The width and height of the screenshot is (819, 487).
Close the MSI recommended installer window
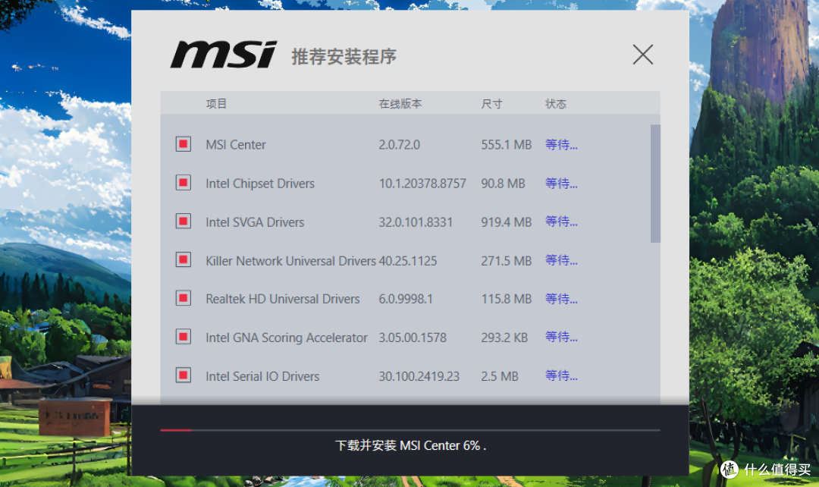click(x=643, y=55)
